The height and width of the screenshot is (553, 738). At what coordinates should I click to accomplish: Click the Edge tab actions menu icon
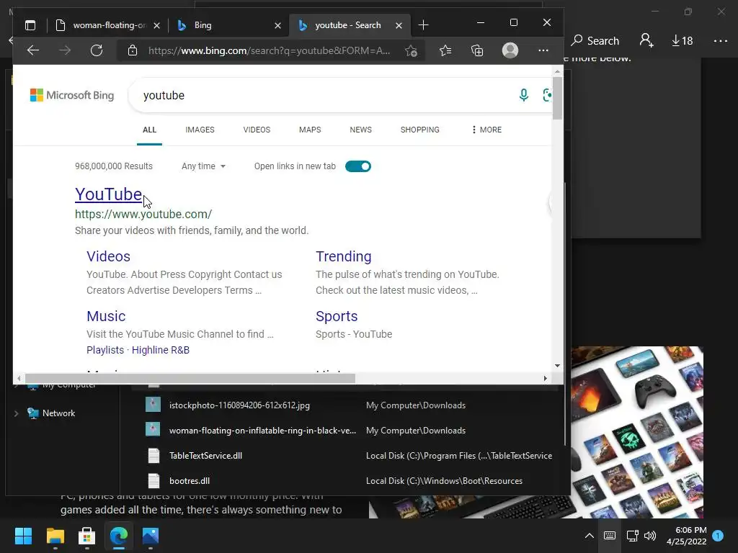(x=30, y=25)
